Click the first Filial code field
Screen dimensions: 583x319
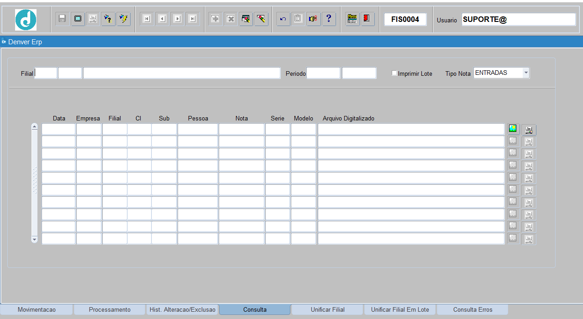(x=46, y=73)
